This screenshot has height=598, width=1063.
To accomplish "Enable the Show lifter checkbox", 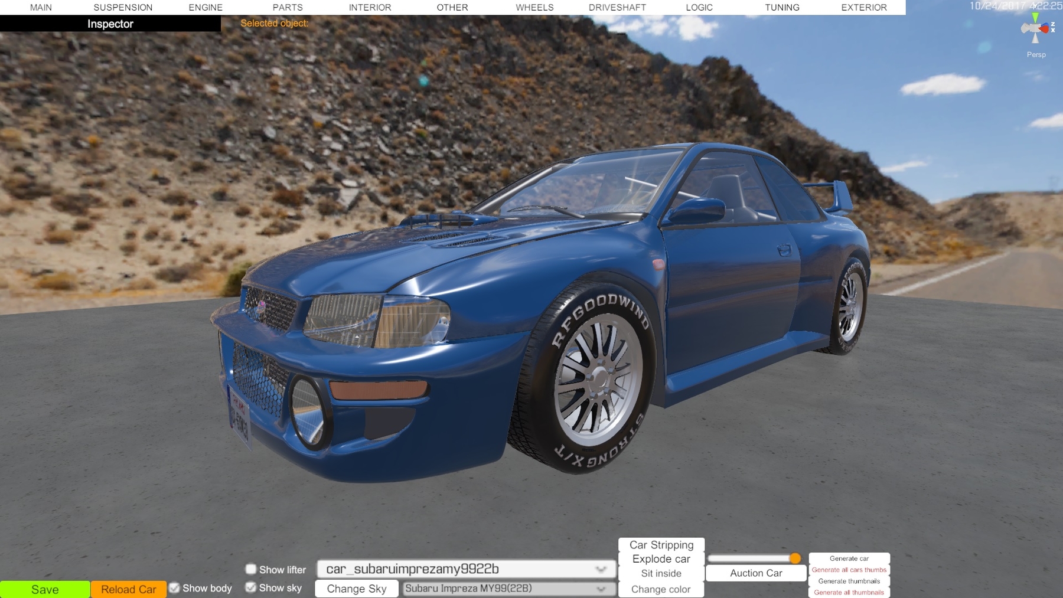I will tap(251, 569).
